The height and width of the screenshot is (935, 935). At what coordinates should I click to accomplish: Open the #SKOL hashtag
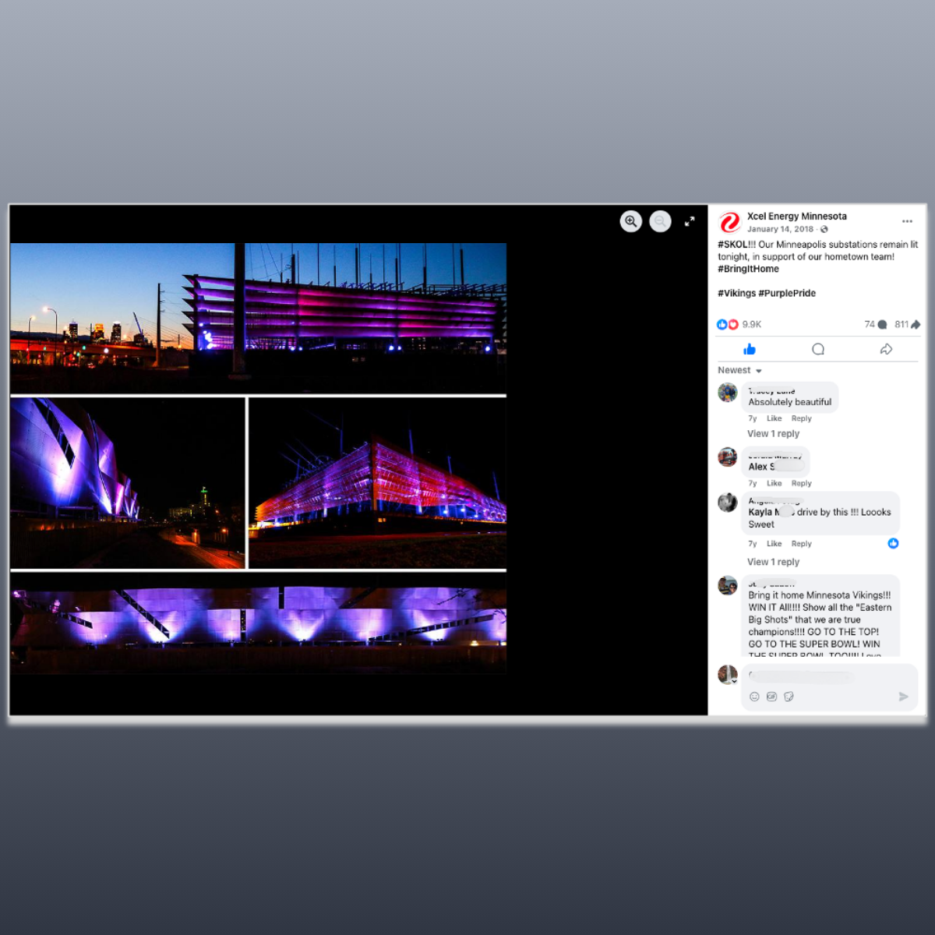click(733, 244)
